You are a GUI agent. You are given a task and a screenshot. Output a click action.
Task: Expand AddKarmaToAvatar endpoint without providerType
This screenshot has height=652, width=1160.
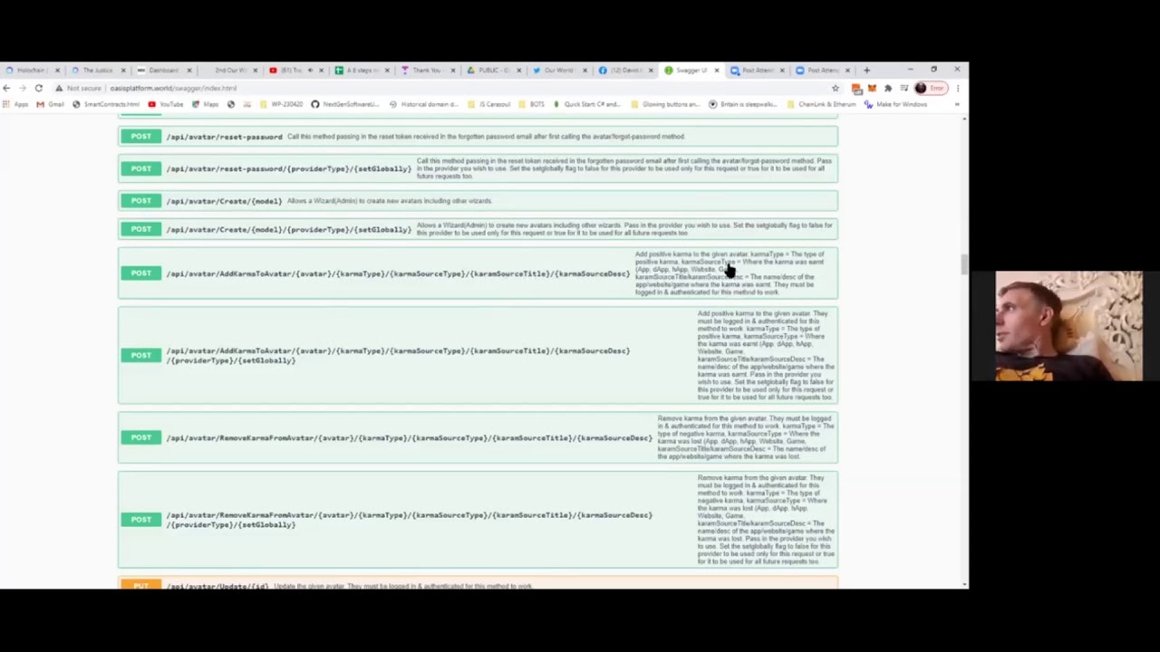pyautogui.click(x=478, y=273)
